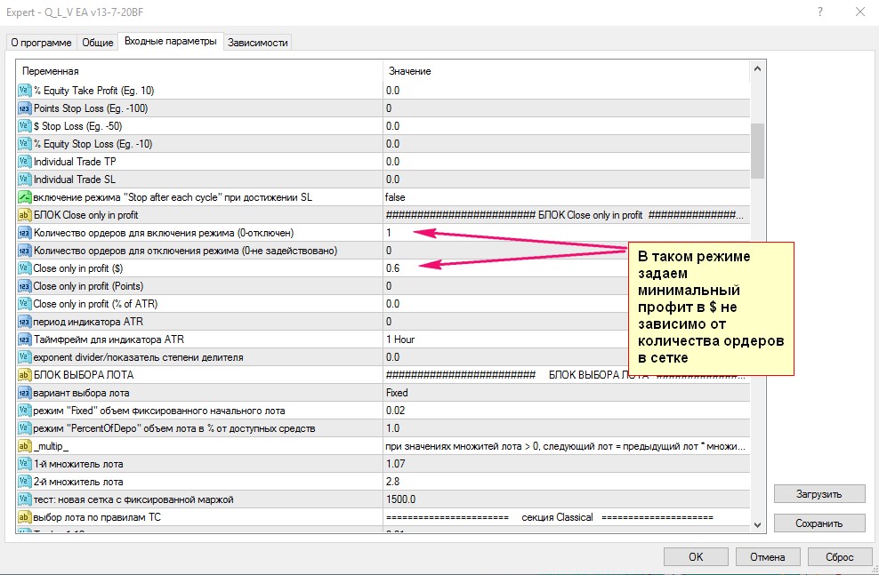Click the icon beside 'Individual Trade SL'
Screen dimensions: 879x575
coord(24,180)
